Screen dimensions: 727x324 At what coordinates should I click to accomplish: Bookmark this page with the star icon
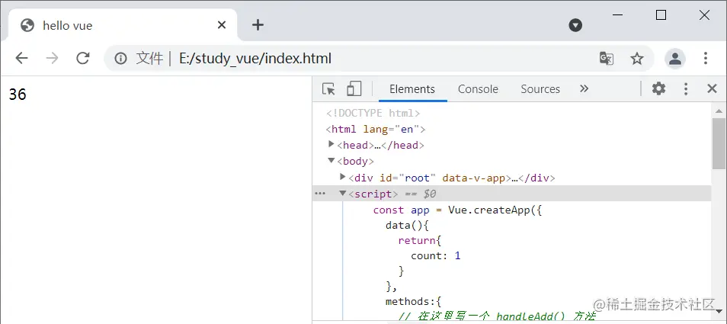tap(637, 58)
